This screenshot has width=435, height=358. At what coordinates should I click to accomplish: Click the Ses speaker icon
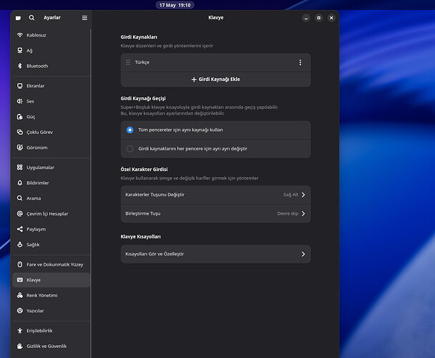point(20,101)
